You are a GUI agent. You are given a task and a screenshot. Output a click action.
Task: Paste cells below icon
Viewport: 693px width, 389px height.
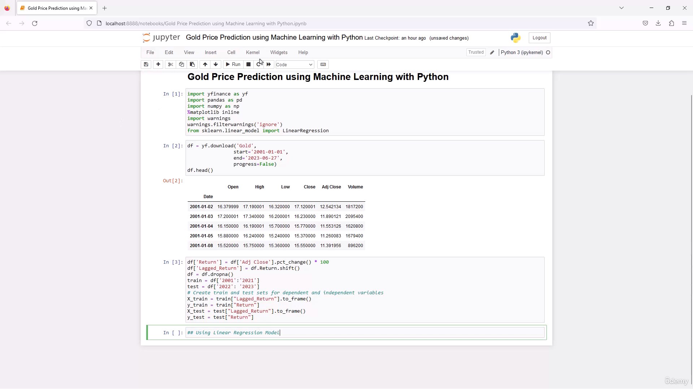pos(192,64)
